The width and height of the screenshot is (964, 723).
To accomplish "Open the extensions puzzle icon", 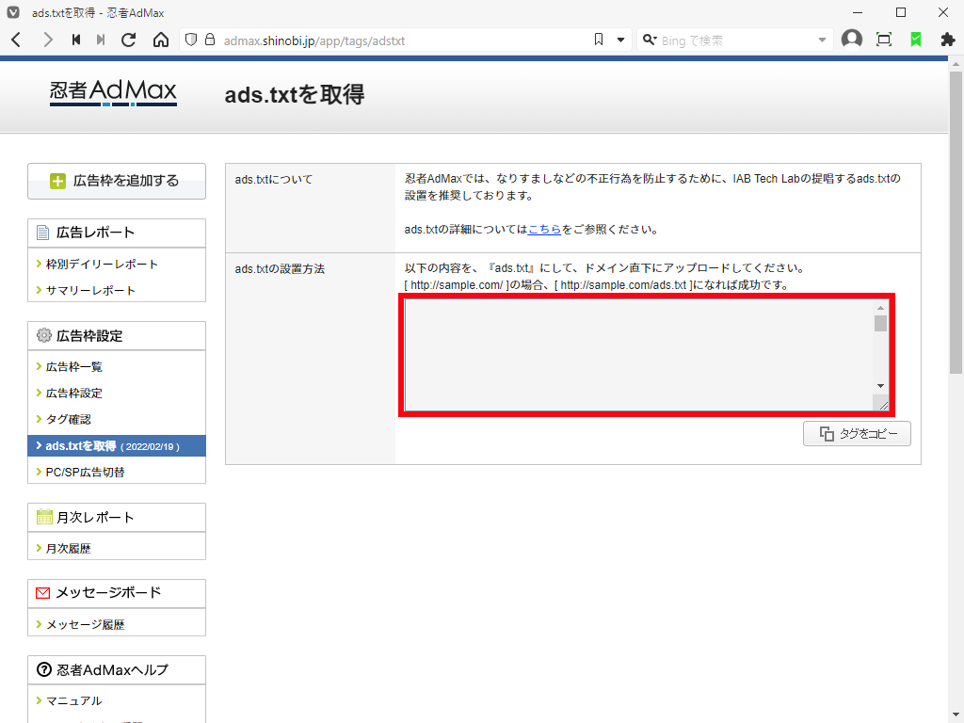I will point(948,40).
